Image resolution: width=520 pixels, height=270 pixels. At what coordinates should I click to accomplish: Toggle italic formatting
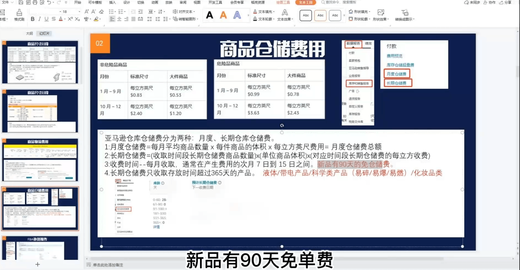(x=40, y=19)
